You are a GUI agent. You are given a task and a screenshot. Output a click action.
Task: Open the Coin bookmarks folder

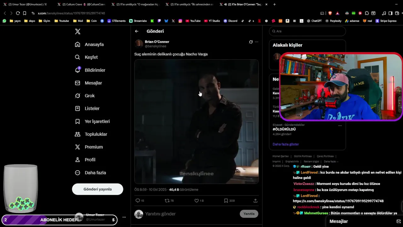(91, 21)
